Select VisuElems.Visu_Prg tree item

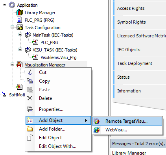[x=59, y=57]
